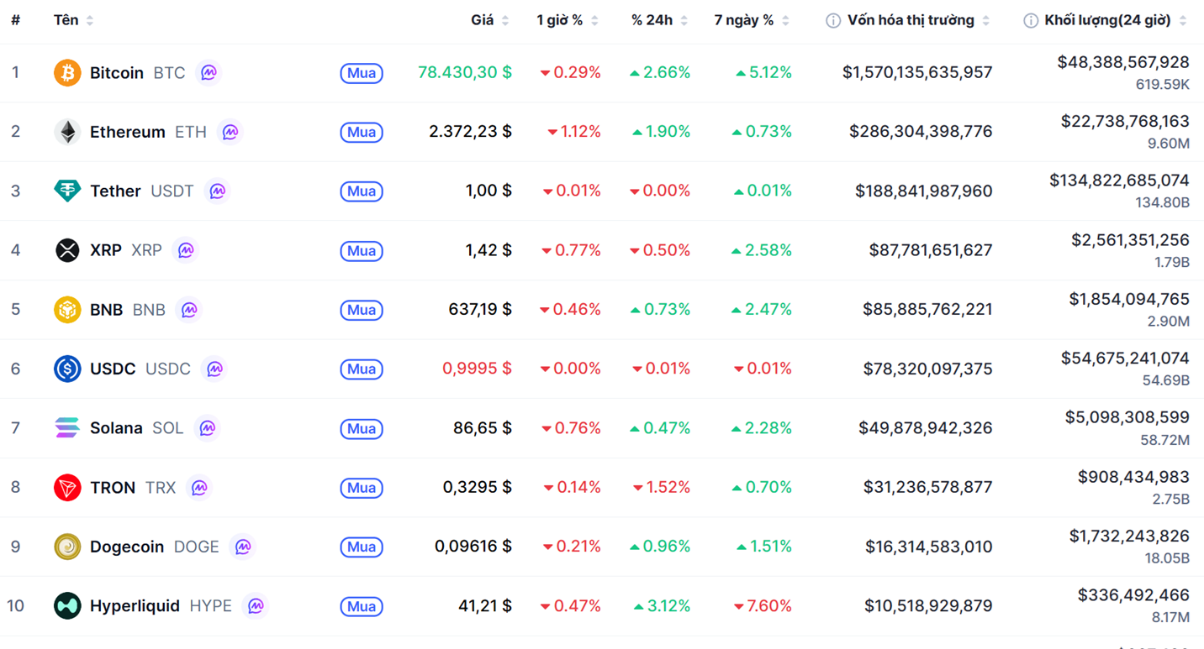This screenshot has width=1204, height=649.
Task: Open the Tether name link
Action: tap(115, 191)
